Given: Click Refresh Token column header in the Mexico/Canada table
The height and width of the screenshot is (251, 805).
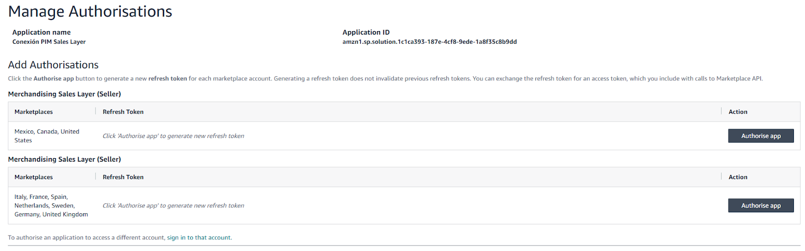Looking at the screenshot, I should (x=123, y=112).
